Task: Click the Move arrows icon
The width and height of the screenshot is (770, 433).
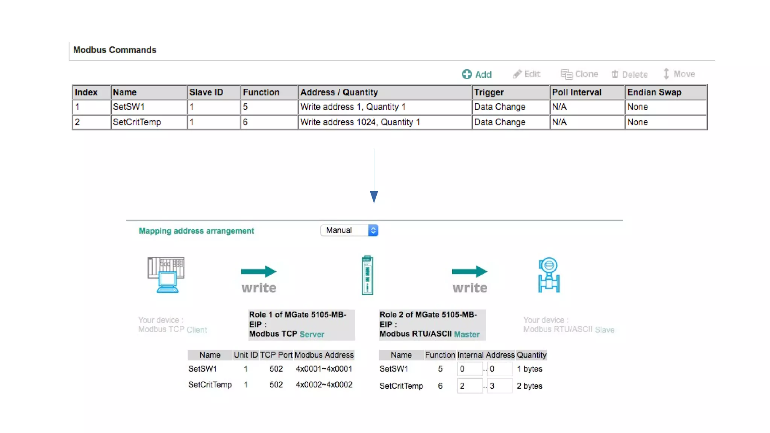Action: pyautogui.click(x=666, y=74)
